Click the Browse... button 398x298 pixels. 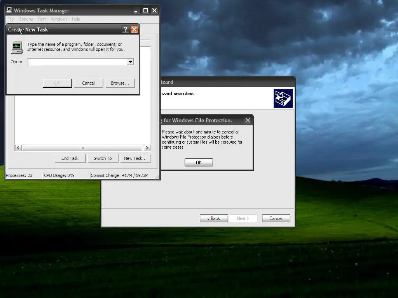tap(120, 83)
